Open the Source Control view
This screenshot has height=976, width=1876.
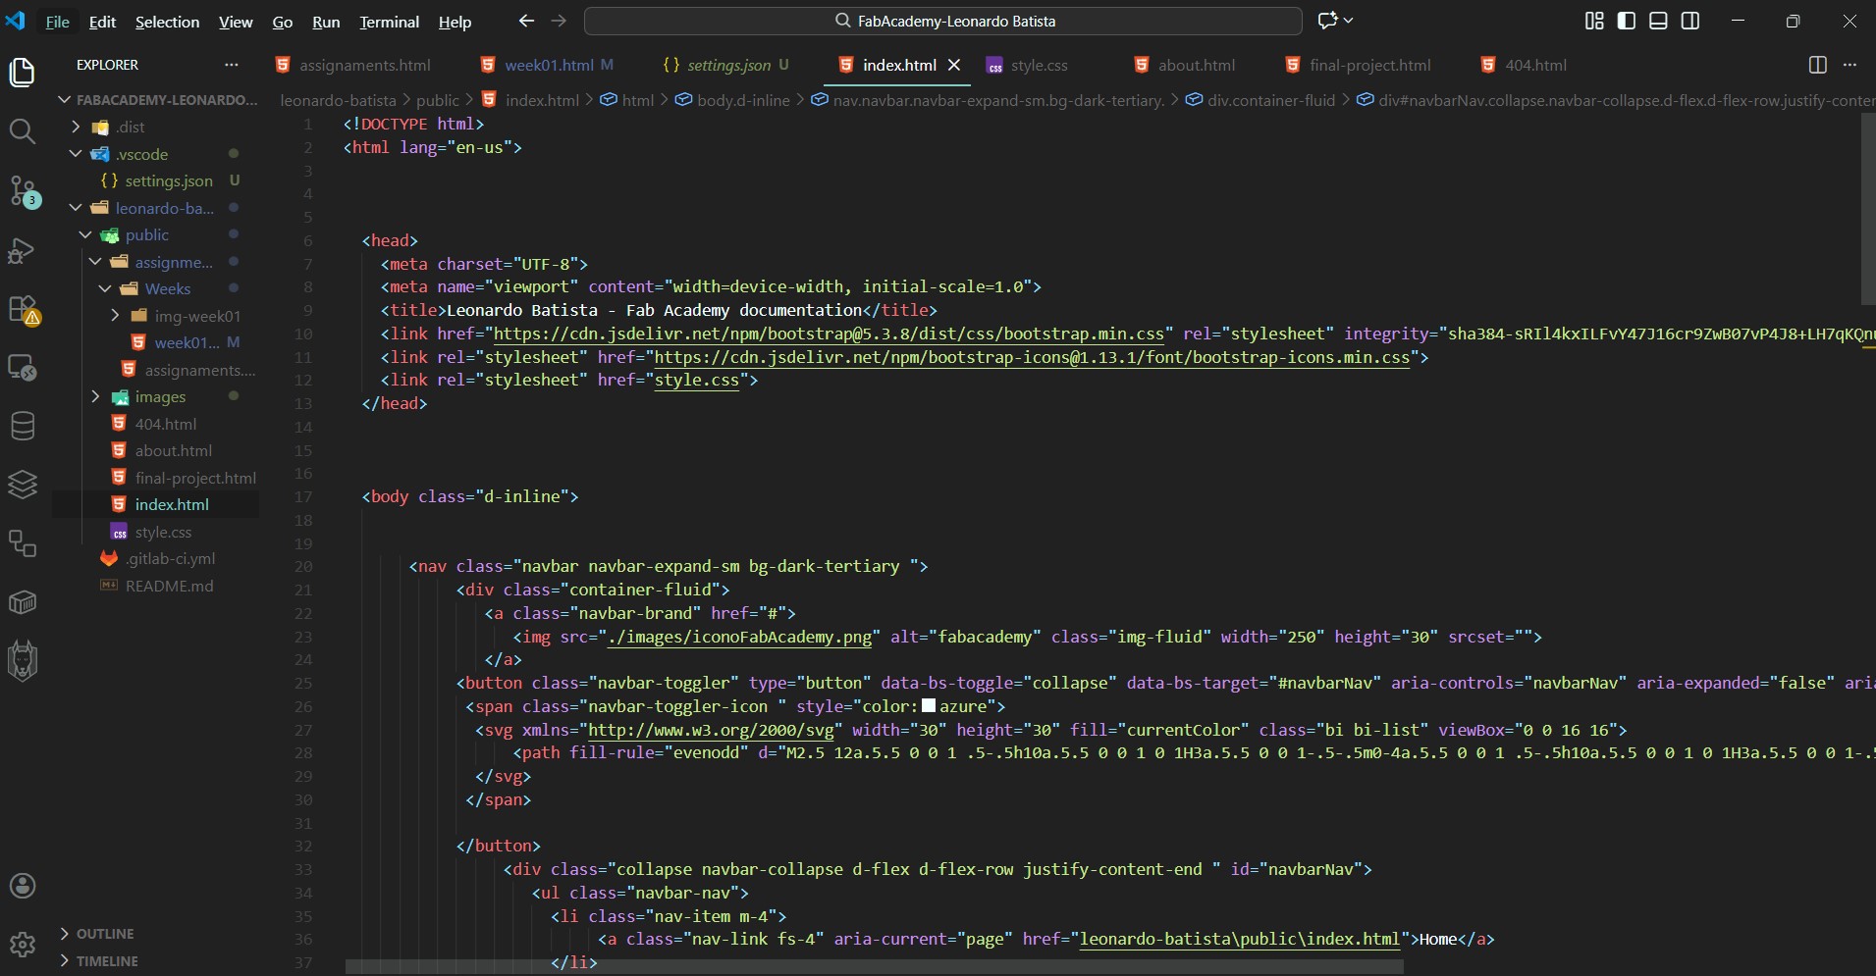click(22, 190)
